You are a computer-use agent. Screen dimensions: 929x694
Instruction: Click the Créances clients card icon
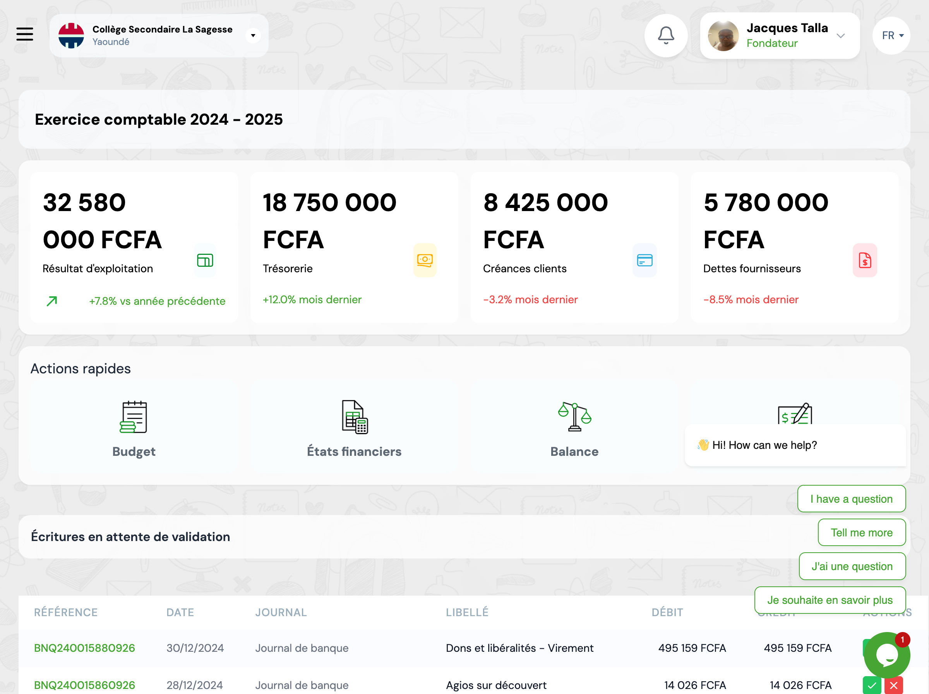645,261
